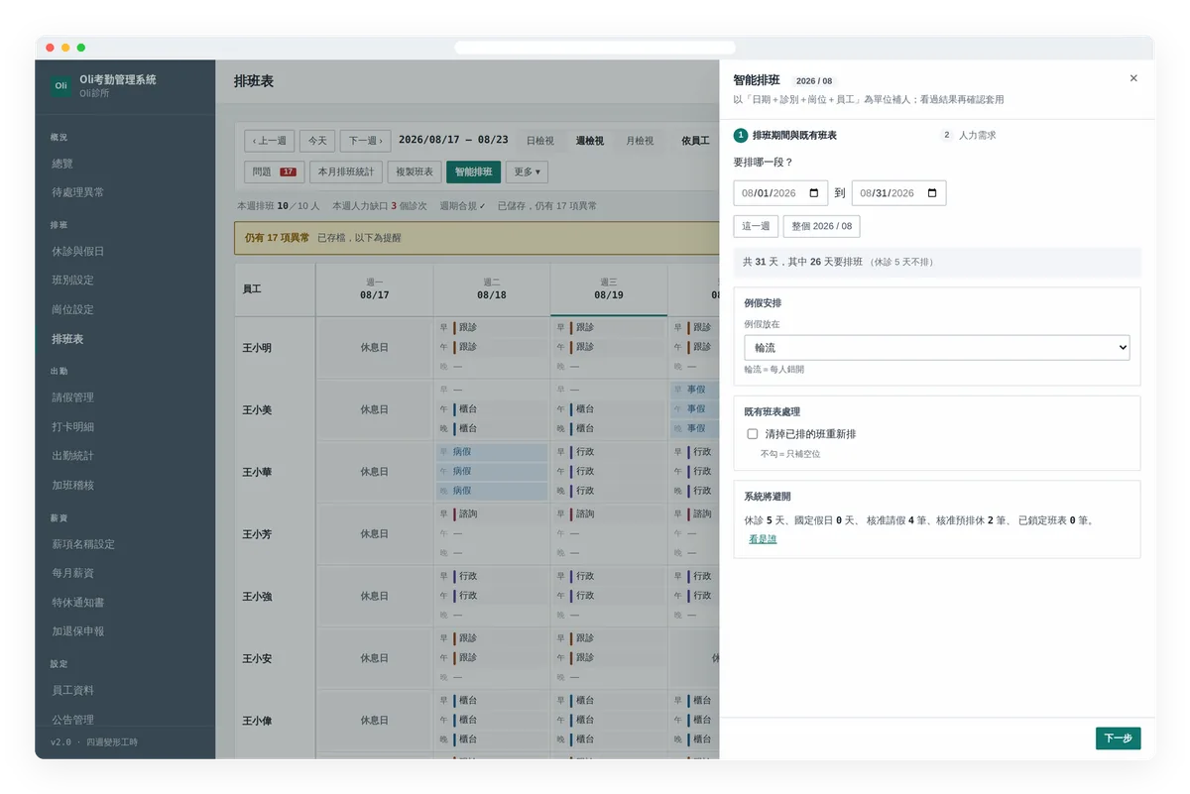Click the 下一步 button

point(1118,738)
